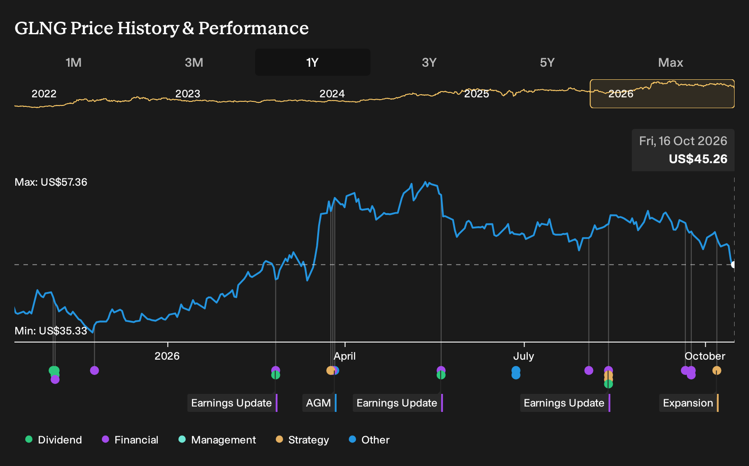Screen dimensions: 749x466
Task: Click the 'Min: US$35.33' label
Action: (51, 331)
